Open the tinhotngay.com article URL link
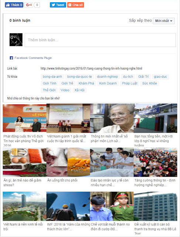The width and height of the screenshot is (180, 237). [x=91, y=69]
